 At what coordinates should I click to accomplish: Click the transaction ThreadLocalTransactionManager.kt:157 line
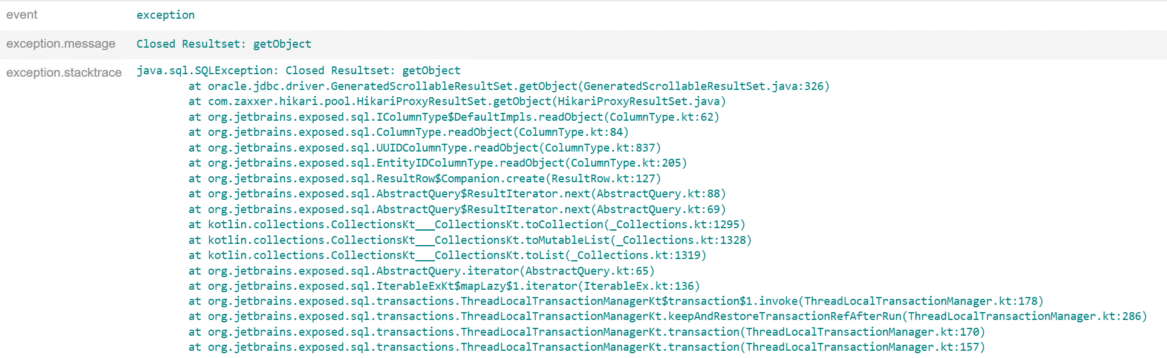587,347
